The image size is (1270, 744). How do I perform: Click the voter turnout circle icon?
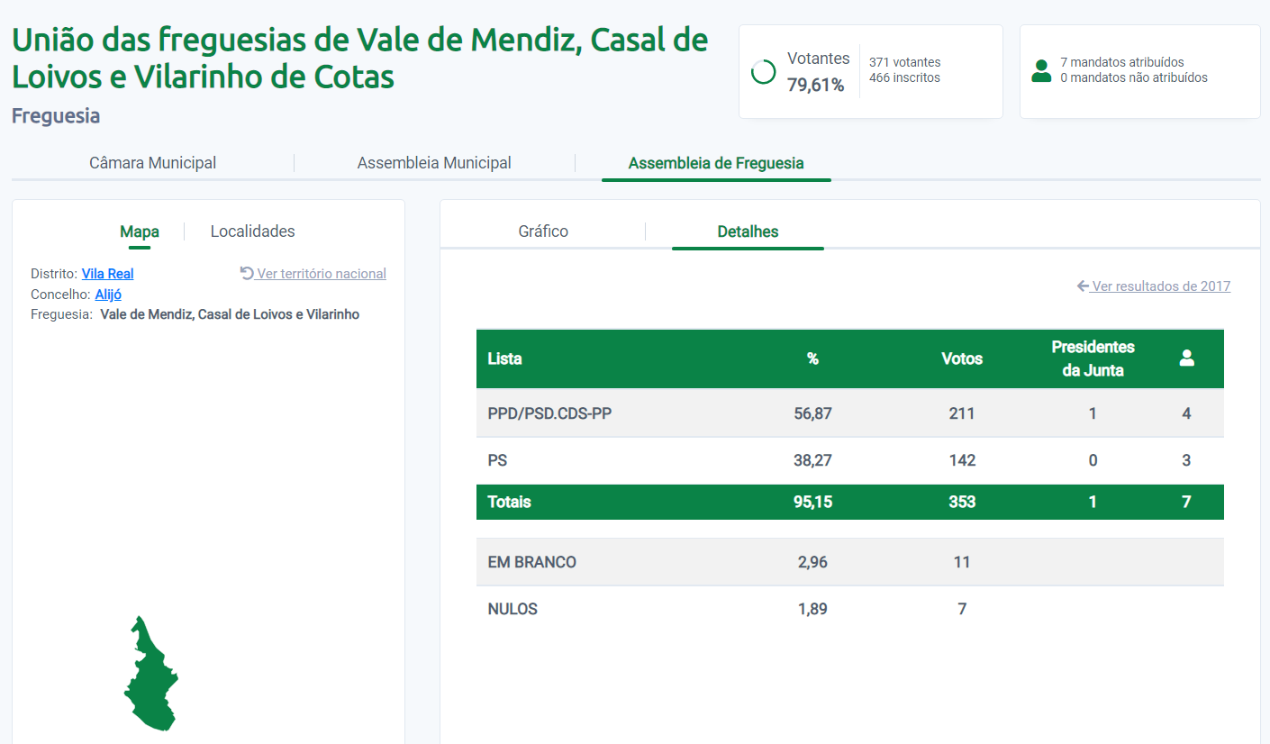(x=763, y=72)
